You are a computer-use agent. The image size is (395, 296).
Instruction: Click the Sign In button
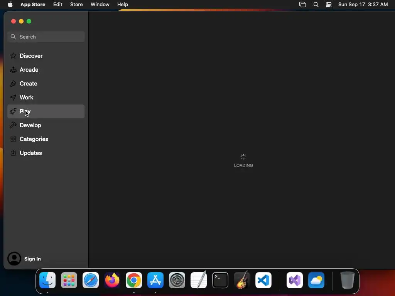coord(32,259)
